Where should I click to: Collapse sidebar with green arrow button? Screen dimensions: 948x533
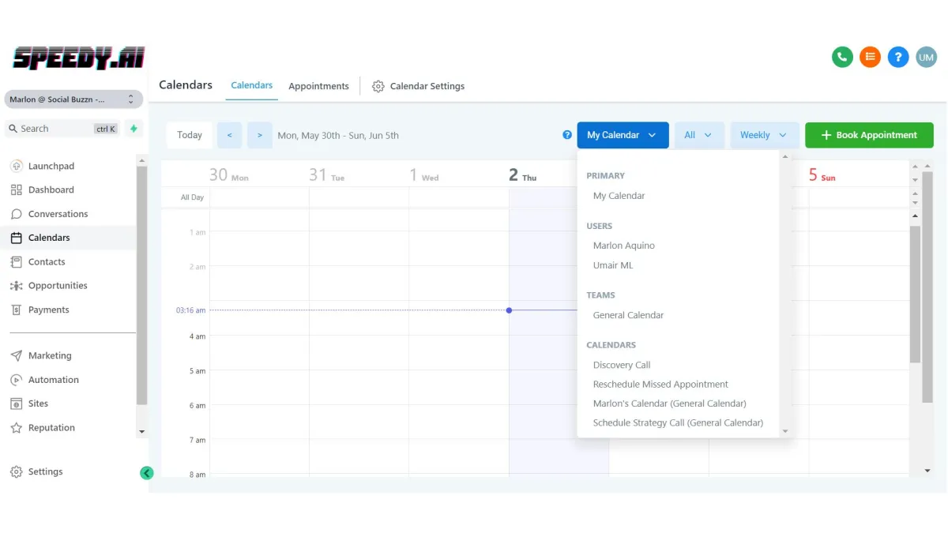pyautogui.click(x=147, y=473)
